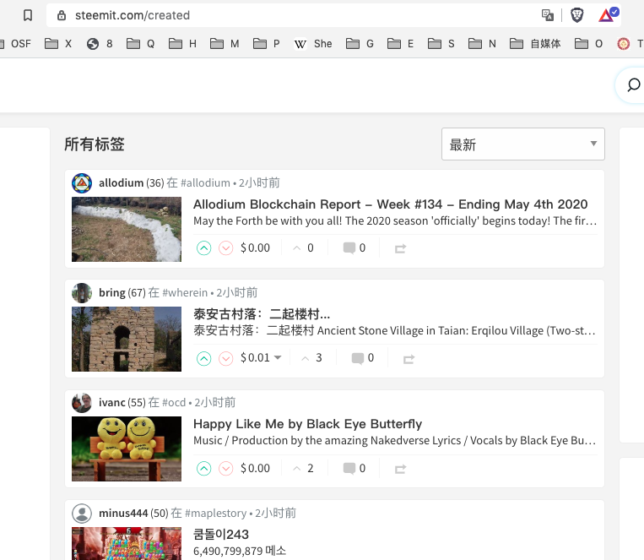Downvote Happy Like Me post
The image size is (644, 560).
click(x=226, y=468)
